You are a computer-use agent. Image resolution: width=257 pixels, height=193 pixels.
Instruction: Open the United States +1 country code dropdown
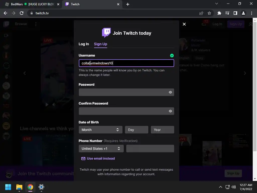point(101,149)
